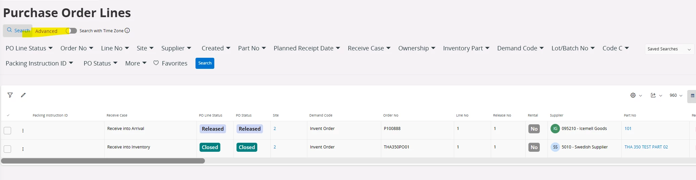Select checkbox for order P100888 row
This screenshot has width=696, height=180.
[x=7, y=131]
